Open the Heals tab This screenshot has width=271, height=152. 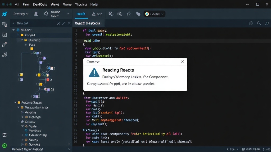[x=81, y=14]
